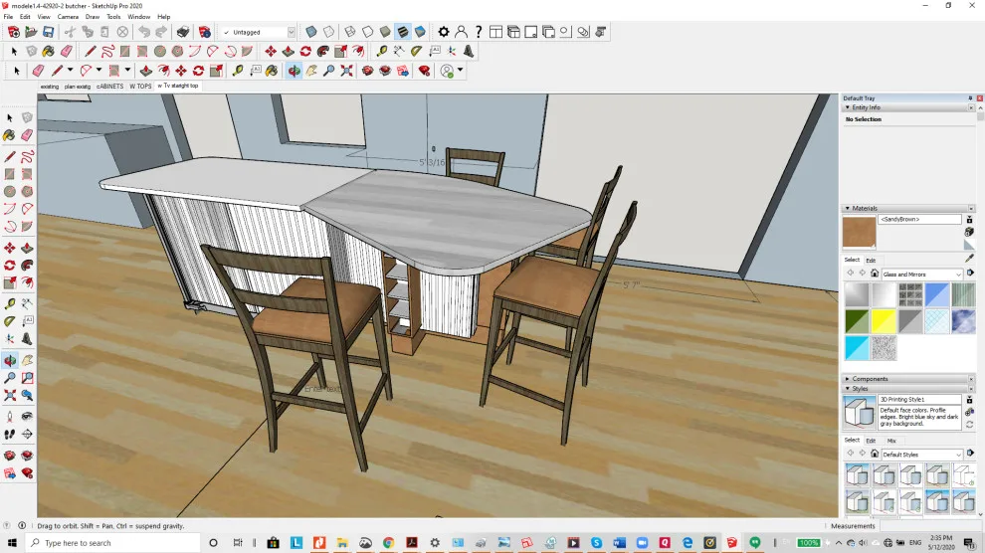Open the Camera menu
Screen dimensions: 985x553
click(68, 17)
